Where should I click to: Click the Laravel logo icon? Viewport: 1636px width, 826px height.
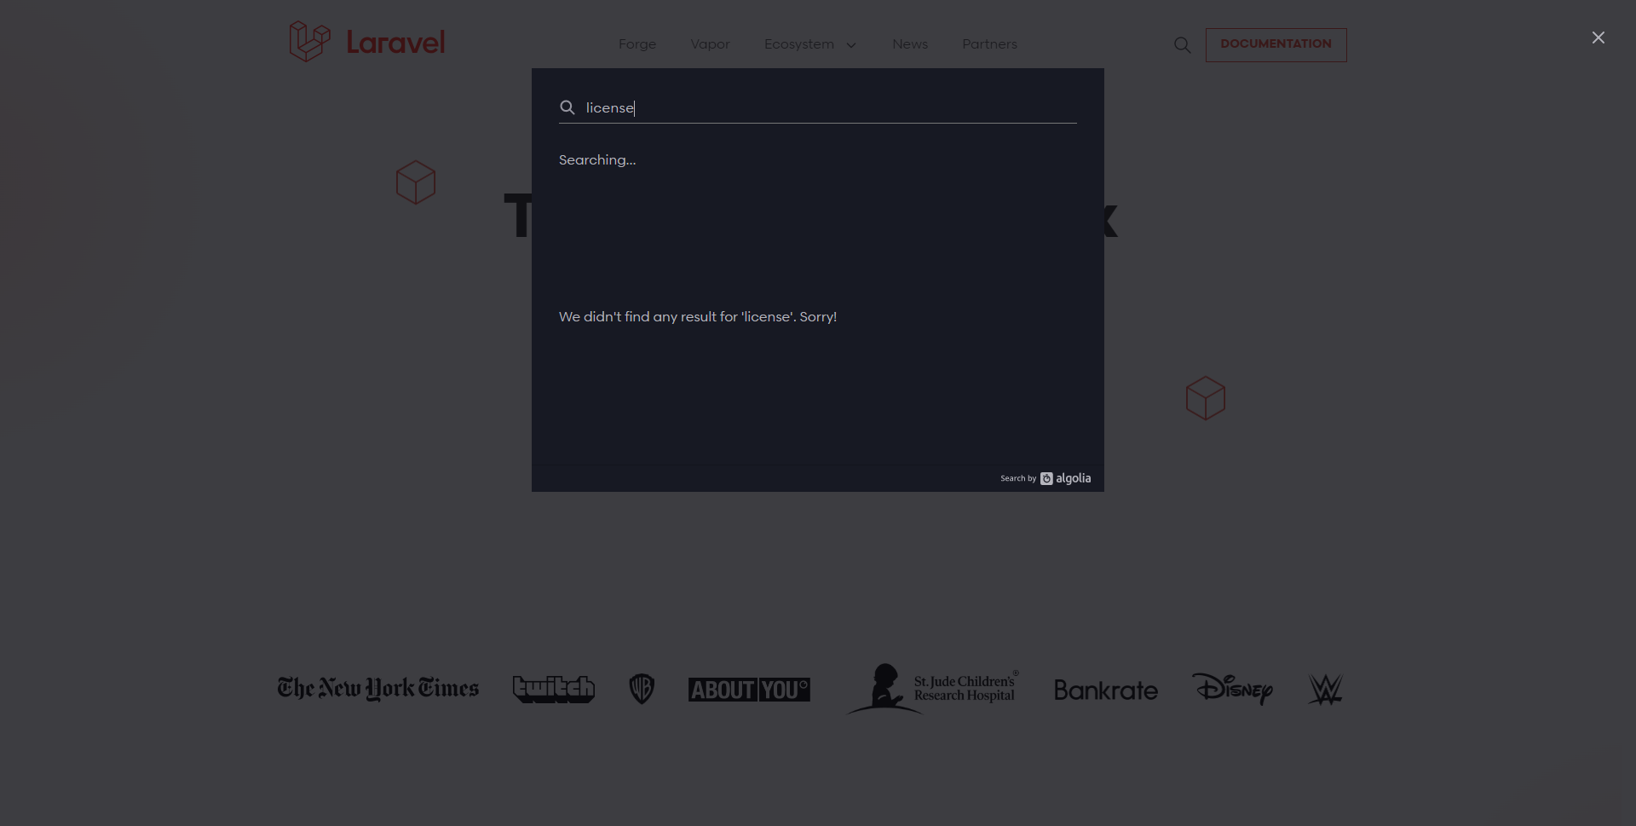click(x=309, y=41)
